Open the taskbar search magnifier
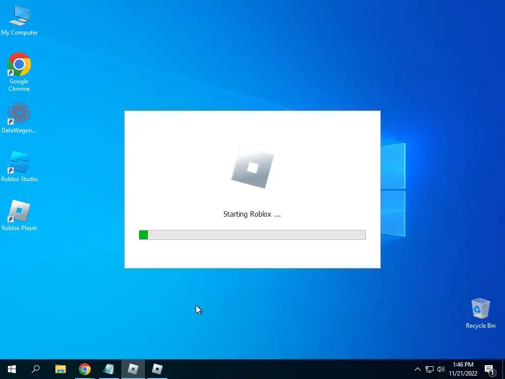Image resolution: width=505 pixels, height=379 pixels. pyautogui.click(x=36, y=369)
